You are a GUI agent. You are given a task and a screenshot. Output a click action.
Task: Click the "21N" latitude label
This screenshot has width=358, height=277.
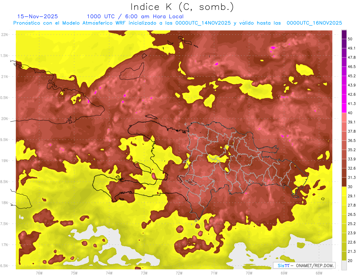coord(4,76)
